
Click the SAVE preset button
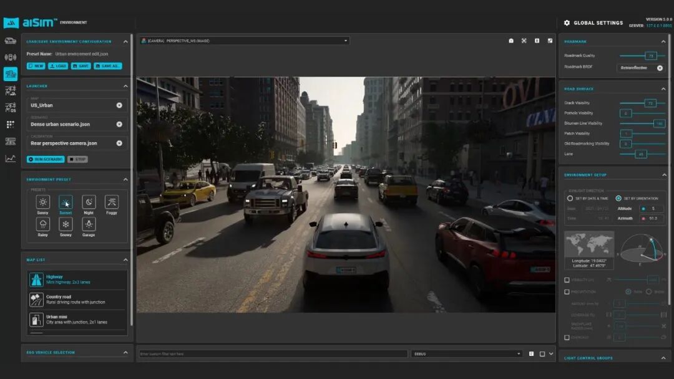coord(81,66)
